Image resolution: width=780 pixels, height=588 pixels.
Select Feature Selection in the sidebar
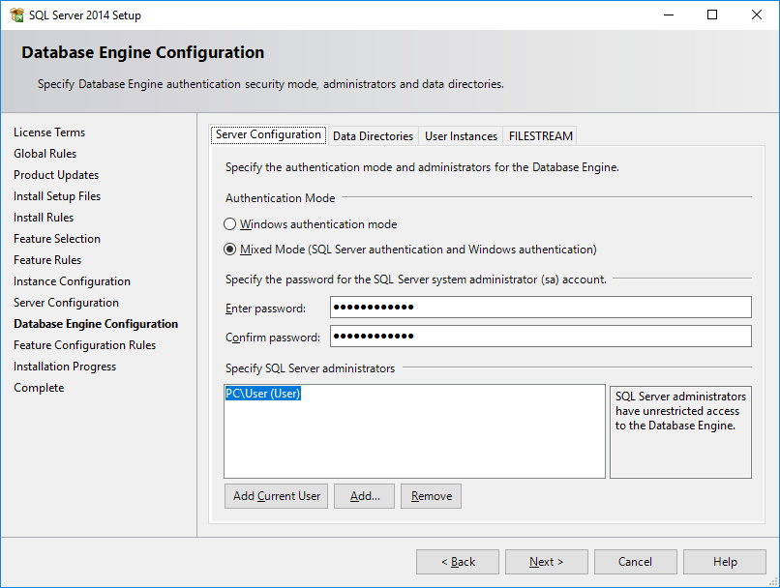pos(56,238)
